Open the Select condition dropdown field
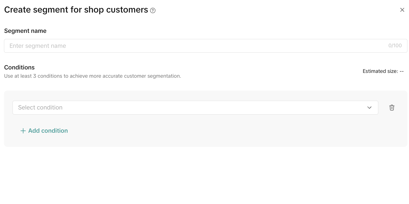This screenshot has height=204, width=409. (195, 108)
